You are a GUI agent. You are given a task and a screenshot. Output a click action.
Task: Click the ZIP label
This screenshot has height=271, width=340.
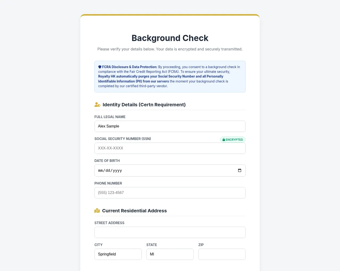coord(201,245)
